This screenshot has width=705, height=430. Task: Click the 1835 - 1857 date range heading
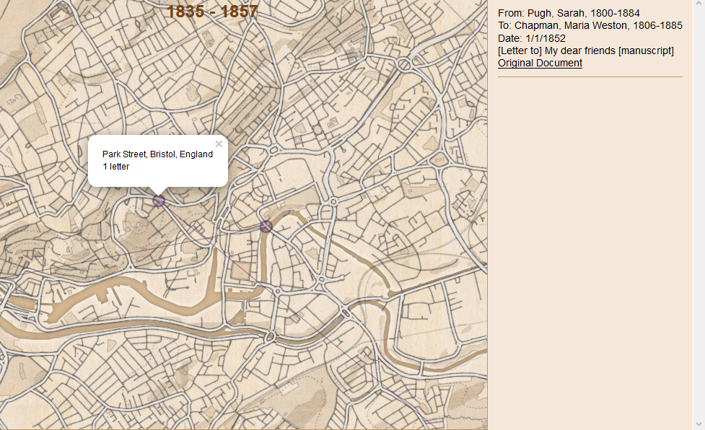(212, 12)
